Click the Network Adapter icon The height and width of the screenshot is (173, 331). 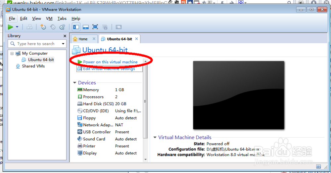tap(80, 125)
